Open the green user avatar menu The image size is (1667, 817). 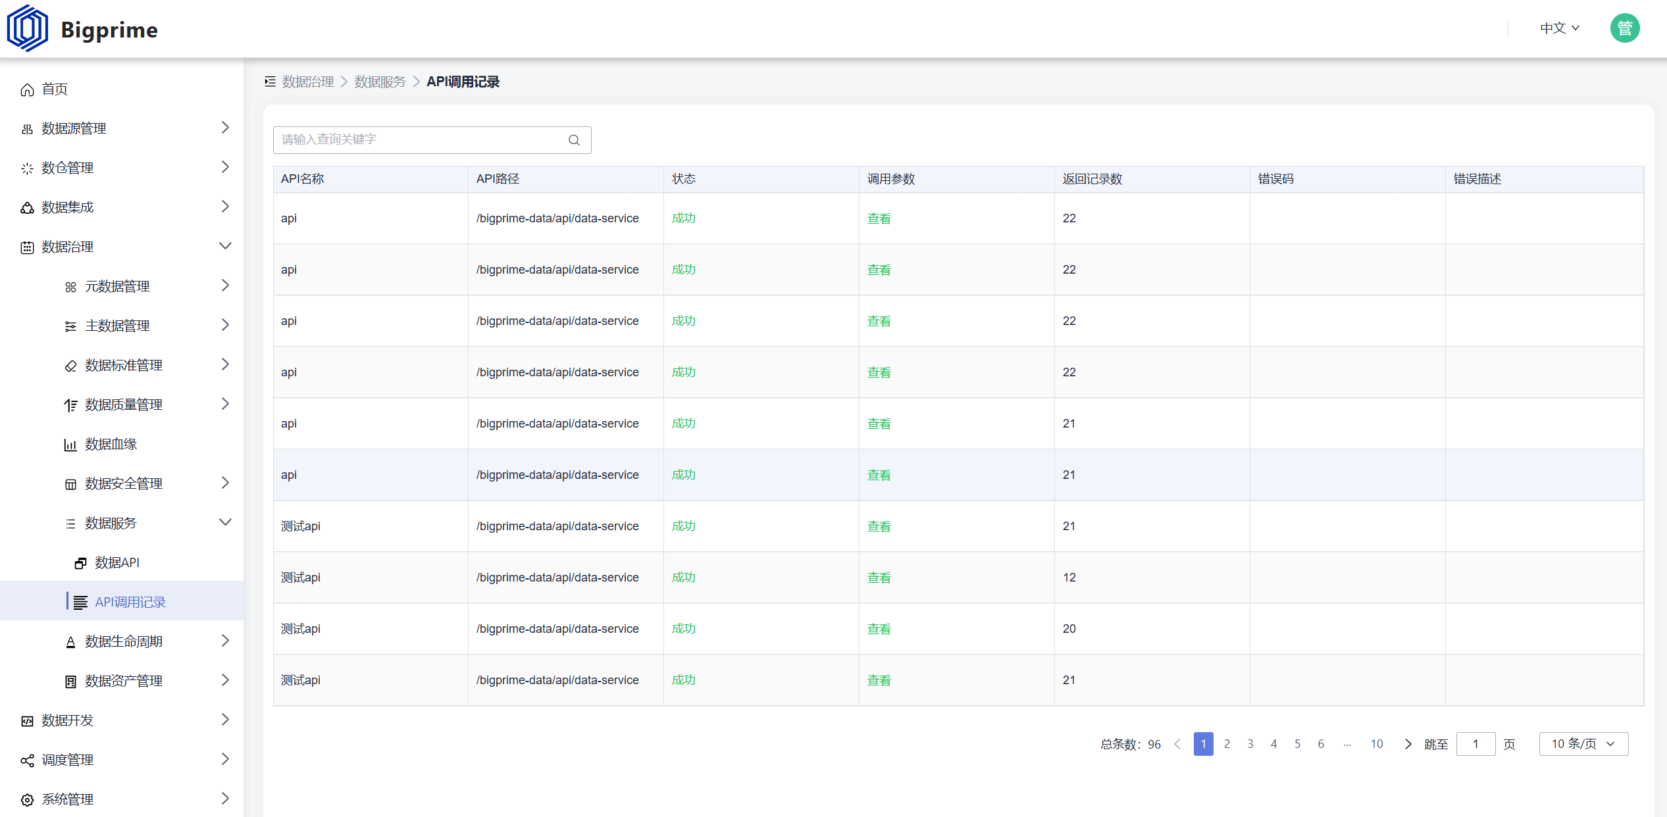[1624, 28]
